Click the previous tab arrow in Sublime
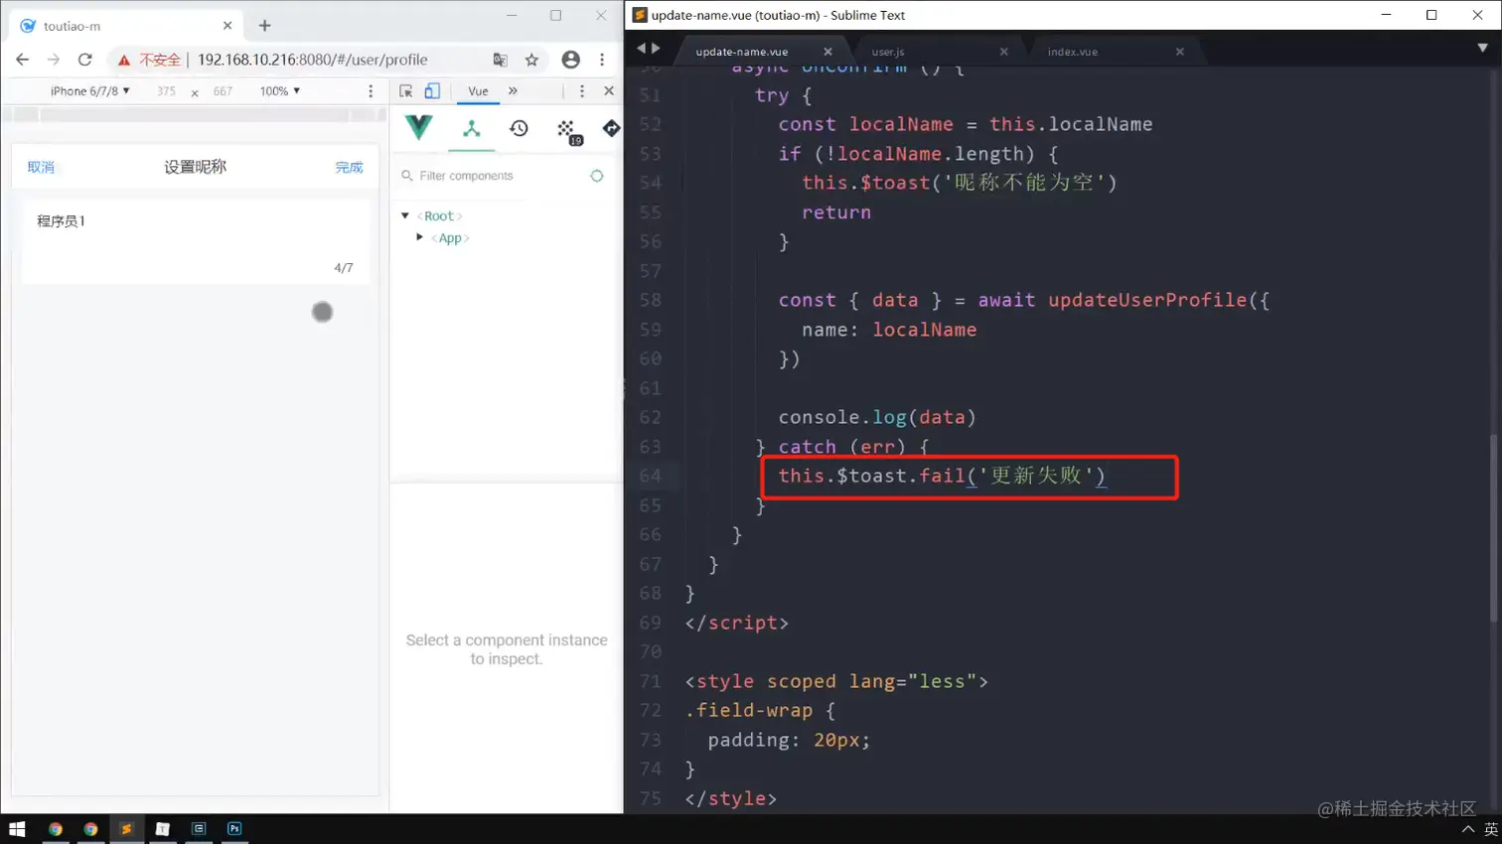Viewport: 1502px width, 844px height. coord(641,48)
